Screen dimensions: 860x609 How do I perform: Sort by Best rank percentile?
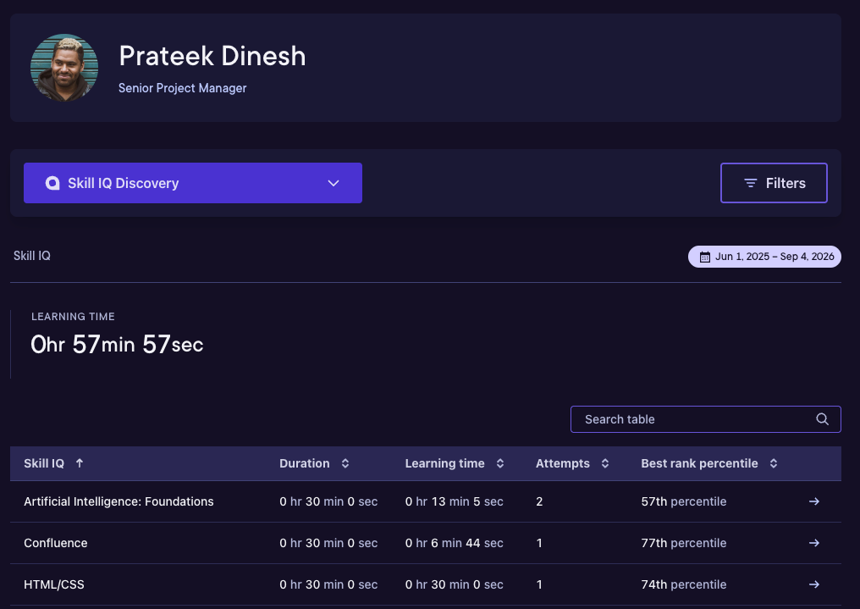(774, 463)
